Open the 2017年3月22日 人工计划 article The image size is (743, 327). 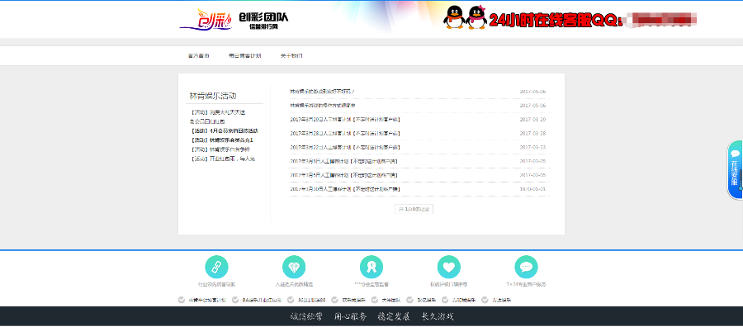(x=345, y=147)
